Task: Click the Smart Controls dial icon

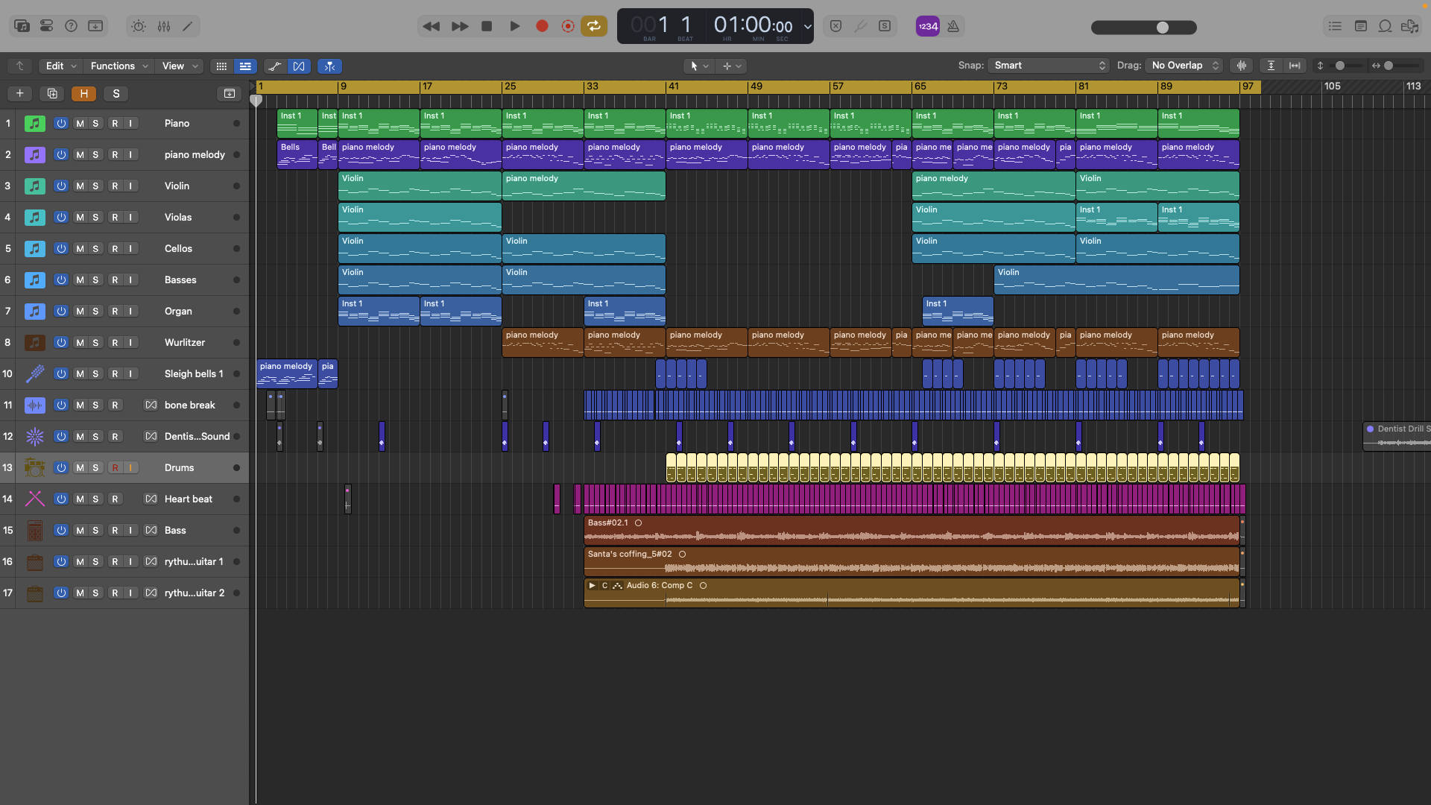Action: click(139, 26)
